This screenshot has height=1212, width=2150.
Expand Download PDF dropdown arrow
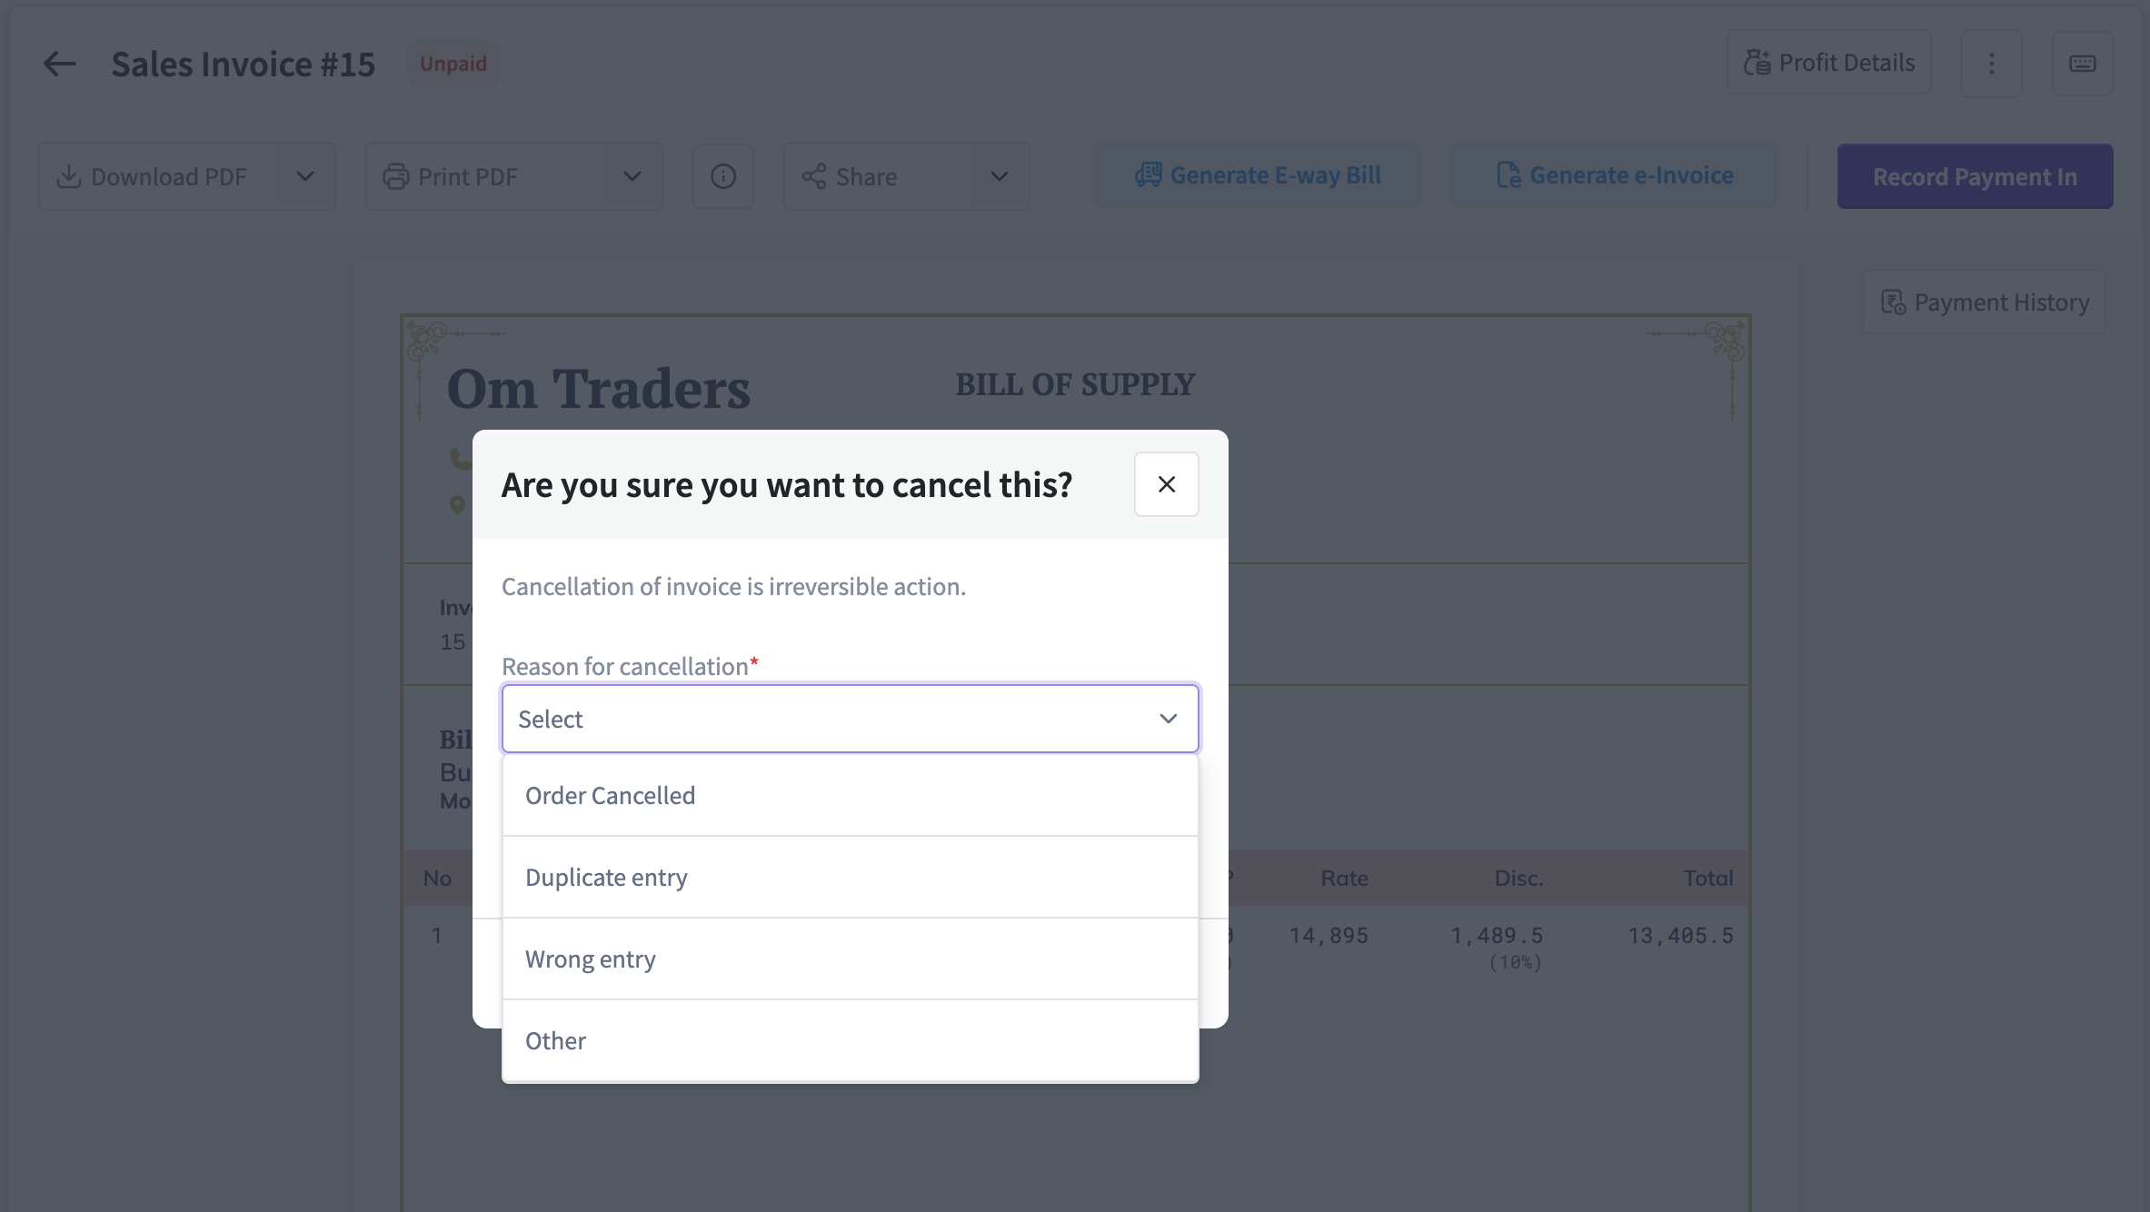(x=305, y=176)
